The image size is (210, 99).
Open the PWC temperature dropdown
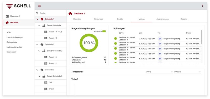[160, 72]
